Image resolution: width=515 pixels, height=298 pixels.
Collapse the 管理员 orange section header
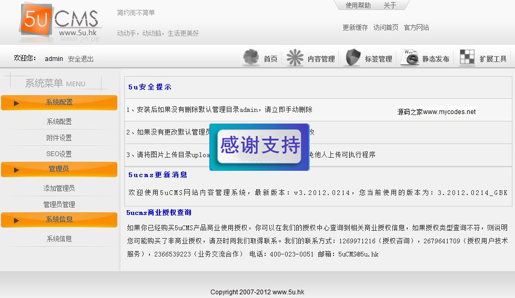59,169
